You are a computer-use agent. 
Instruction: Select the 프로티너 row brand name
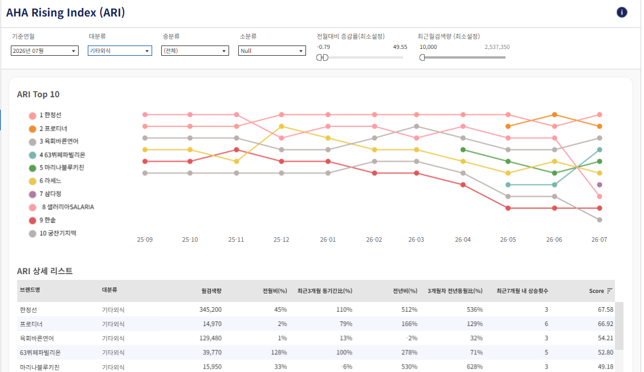tap(31, 324)
